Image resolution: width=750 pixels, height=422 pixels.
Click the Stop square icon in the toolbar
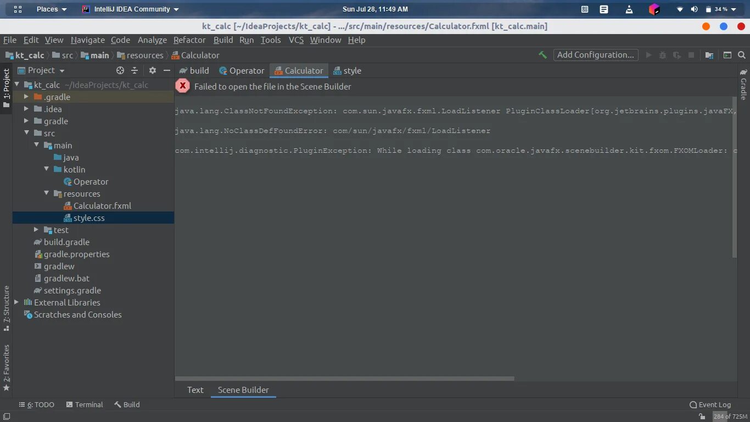[x=691, y=55]
